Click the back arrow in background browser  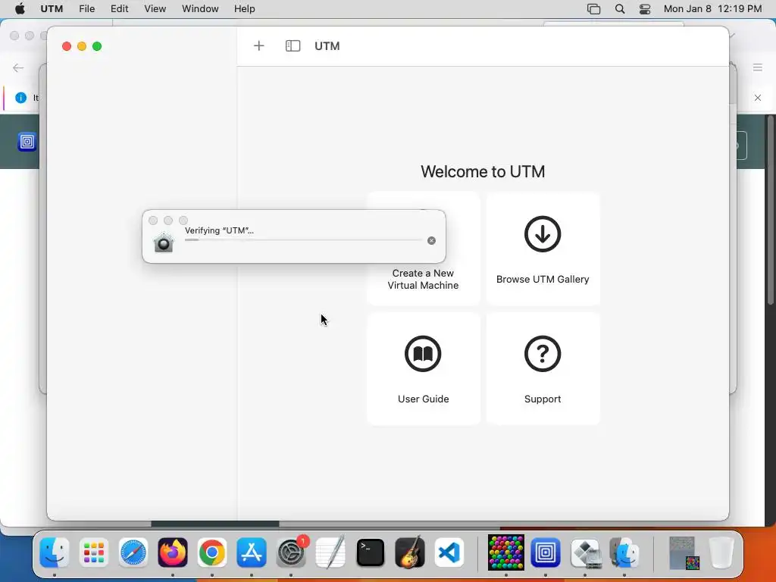(18, 67)
